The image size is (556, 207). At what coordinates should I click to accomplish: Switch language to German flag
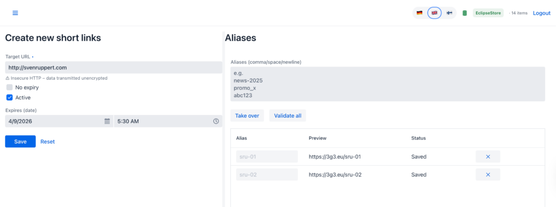click(420, 13)
